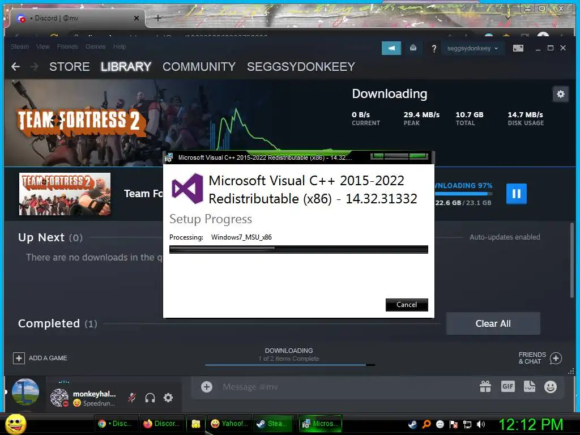Toggle Discord headphones deafen
Image resolution: width=580 pixels, height=435 pixels.
[x=150, y=398]
